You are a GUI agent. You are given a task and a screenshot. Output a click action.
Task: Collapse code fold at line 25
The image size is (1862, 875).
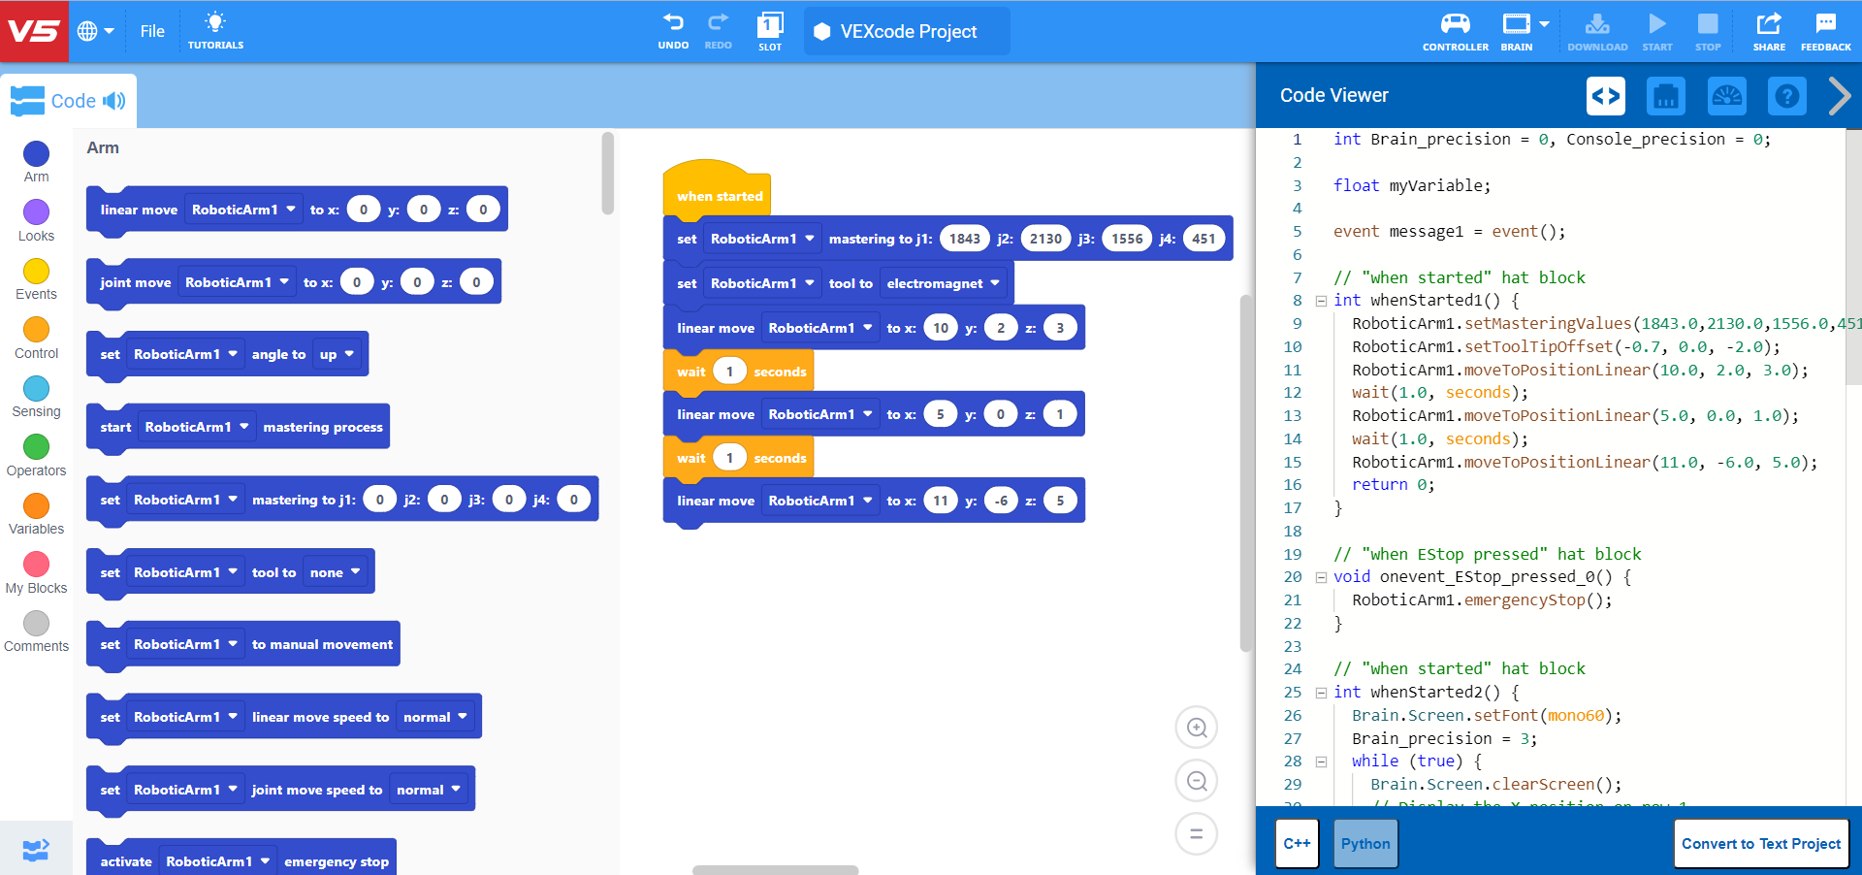(x=1321, y=693)
